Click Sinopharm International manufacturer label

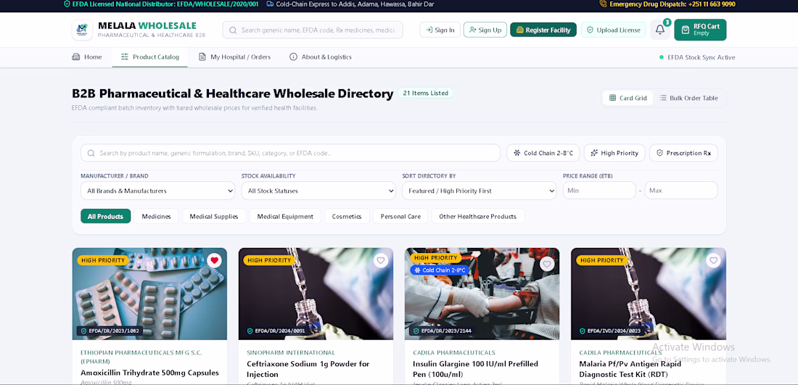291,352
